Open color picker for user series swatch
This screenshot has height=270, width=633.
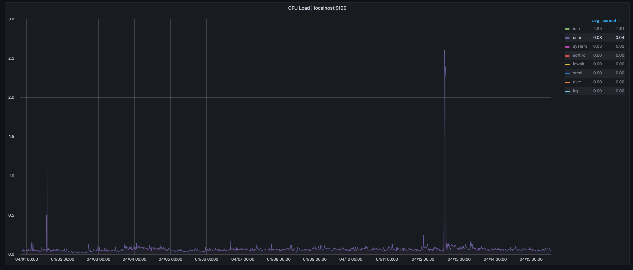point(567,38)
